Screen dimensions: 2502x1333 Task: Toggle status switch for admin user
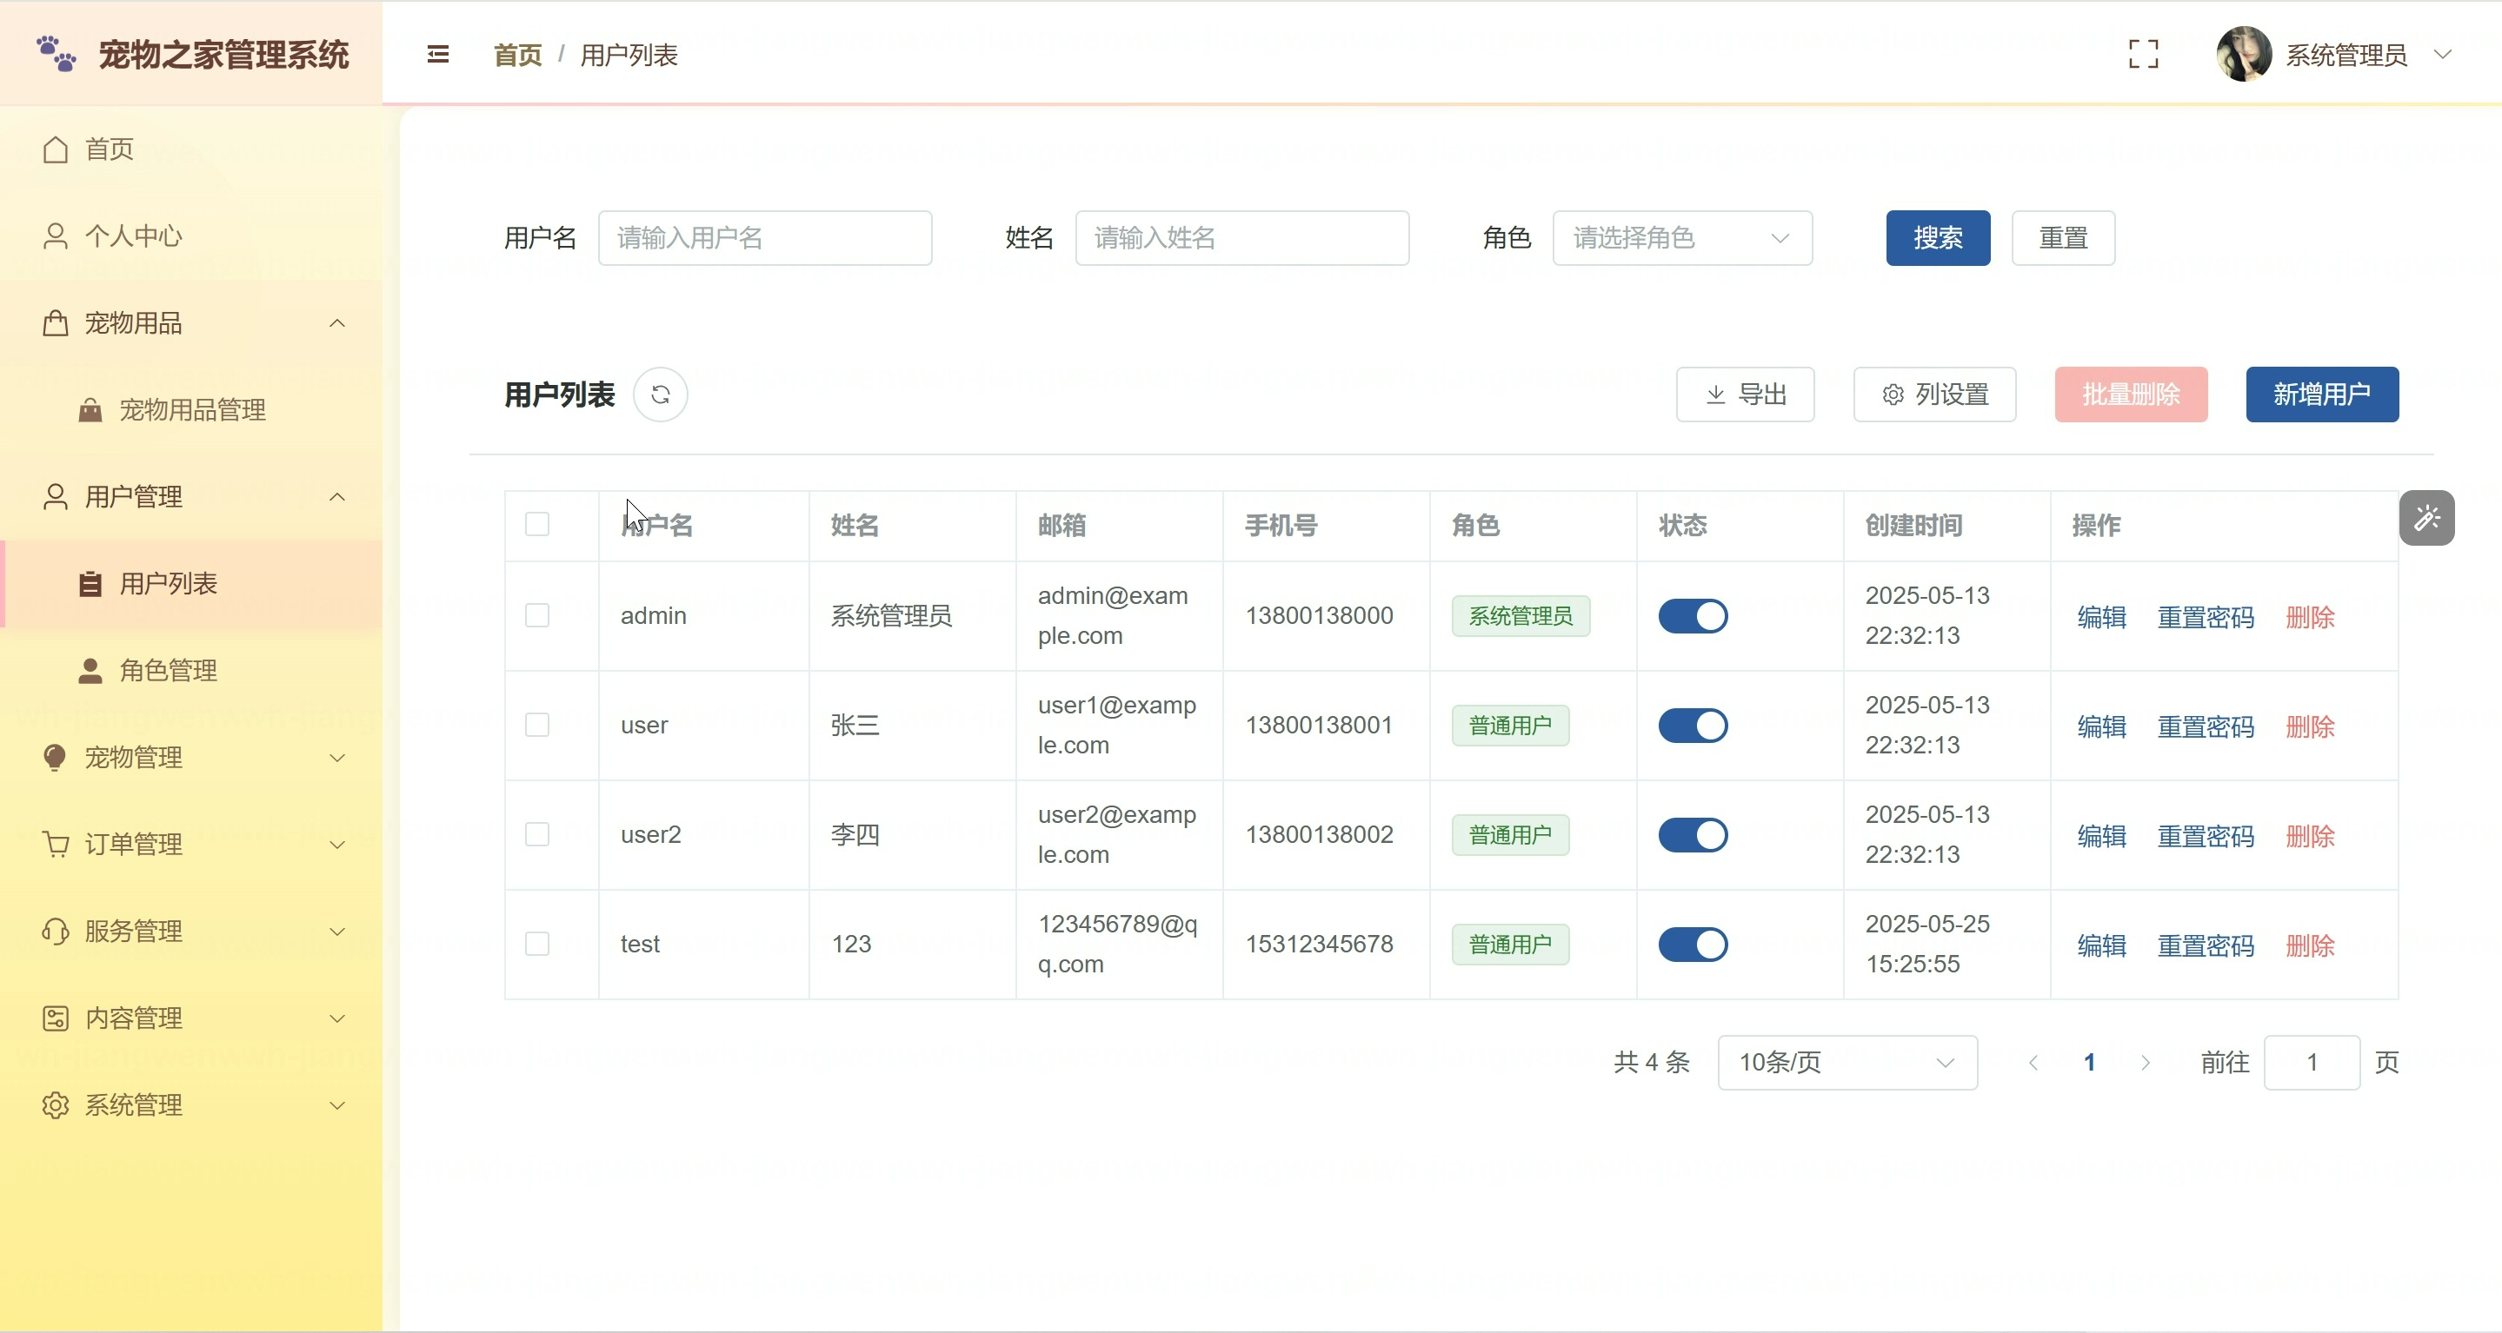[1692, 615]
